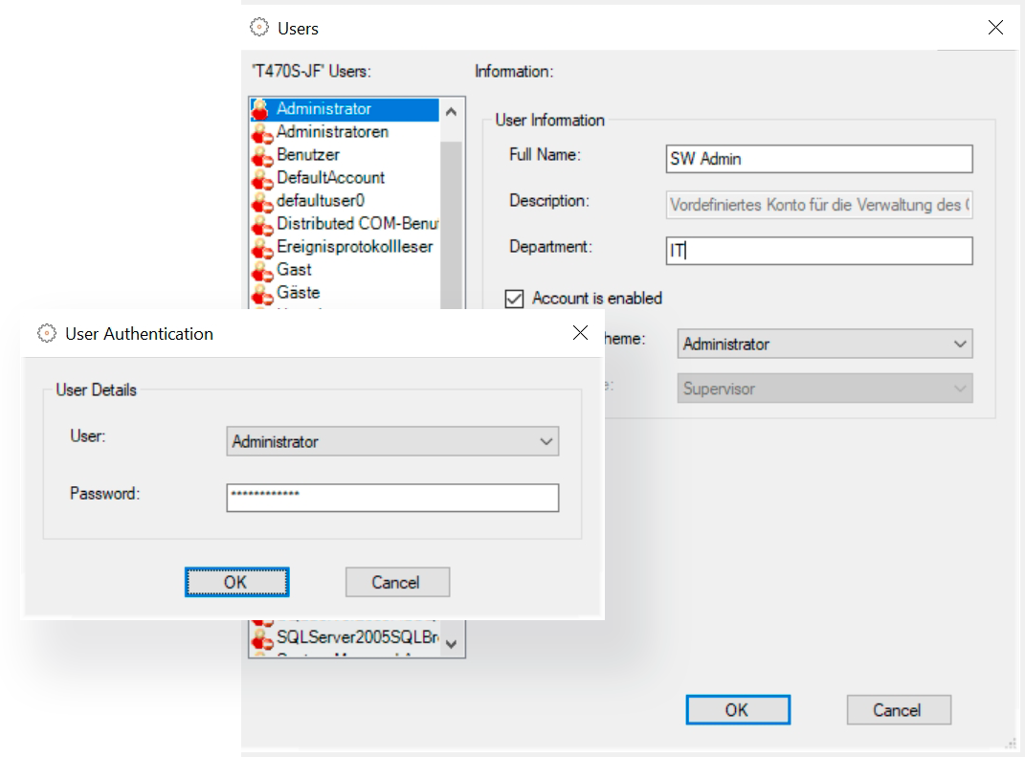
Task: Select the Administrator user icon in the list
Action: coord(264,109)
